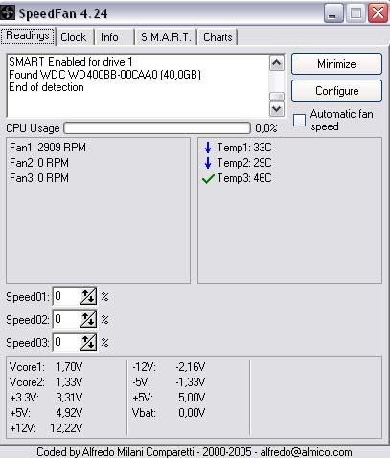Select the 'Fan2: 0 RPM' reading

point(39,163)
